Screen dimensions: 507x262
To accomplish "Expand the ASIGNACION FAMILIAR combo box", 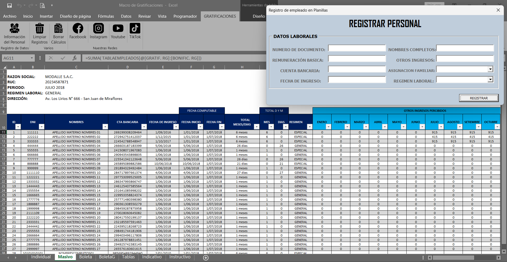I will [490, 69].
